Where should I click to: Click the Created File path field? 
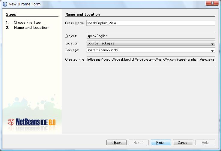click(151, 59)
